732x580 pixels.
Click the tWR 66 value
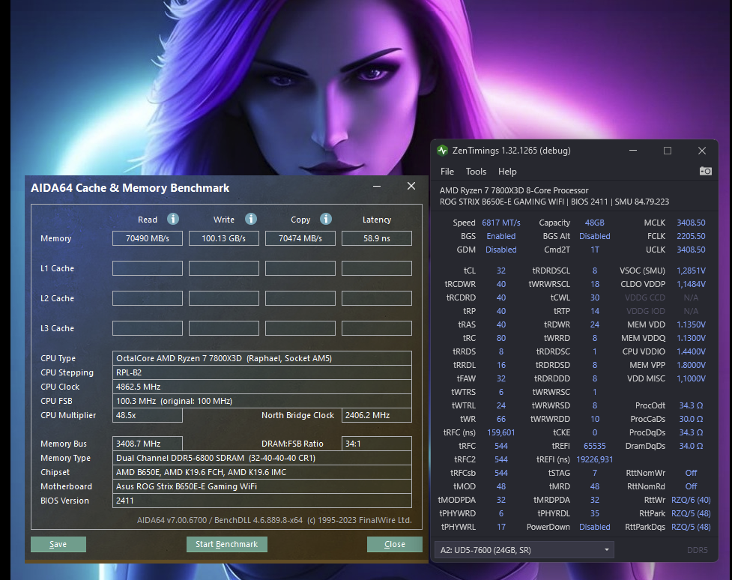pos(501,419)
